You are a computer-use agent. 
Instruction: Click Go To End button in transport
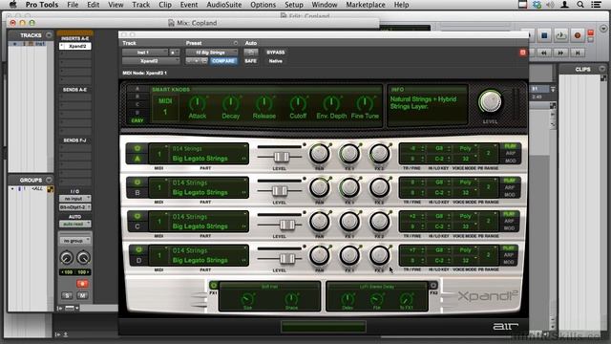578,53
